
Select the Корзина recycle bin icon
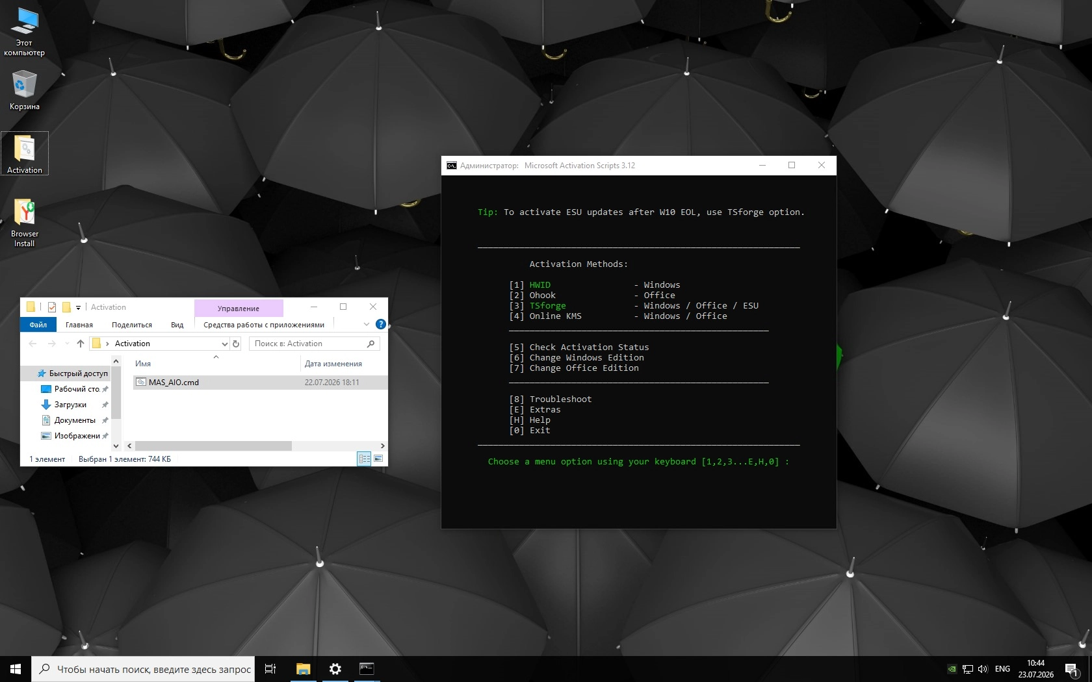25,90
